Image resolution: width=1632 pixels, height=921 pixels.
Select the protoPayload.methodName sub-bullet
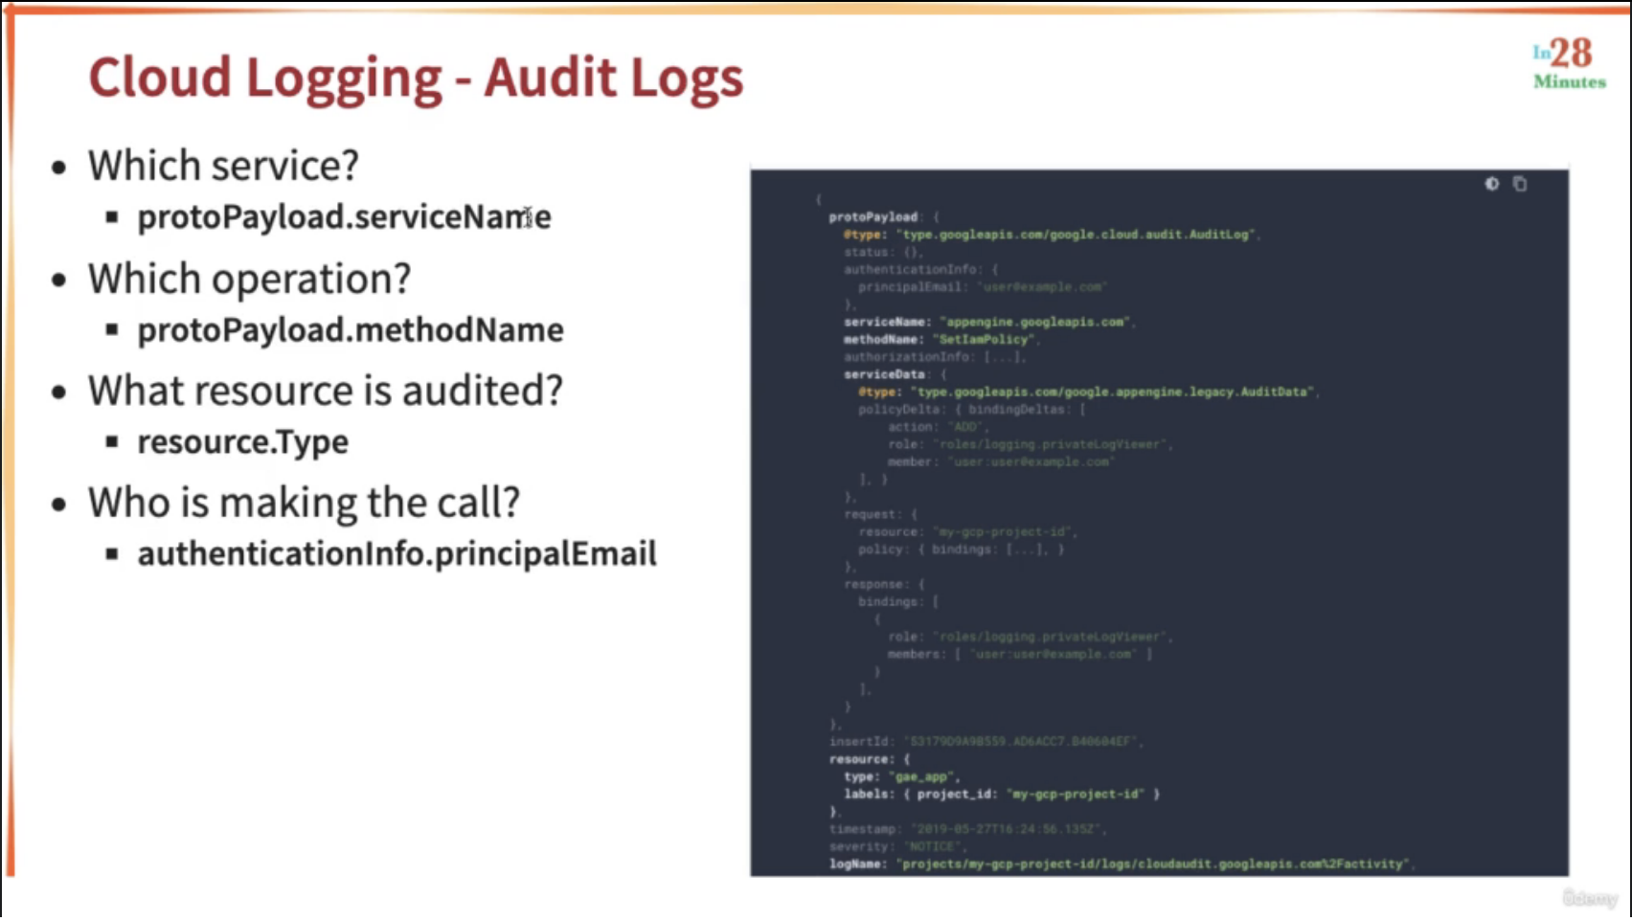351,330
